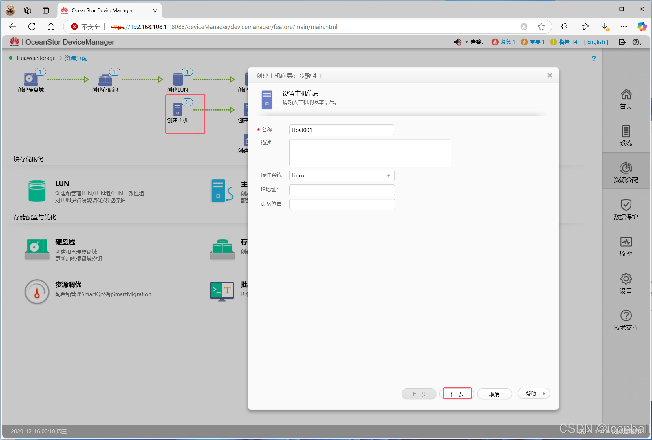Click the logout icon in header
Viewport: 652px width, 440px height.
(x=622, y=42)
